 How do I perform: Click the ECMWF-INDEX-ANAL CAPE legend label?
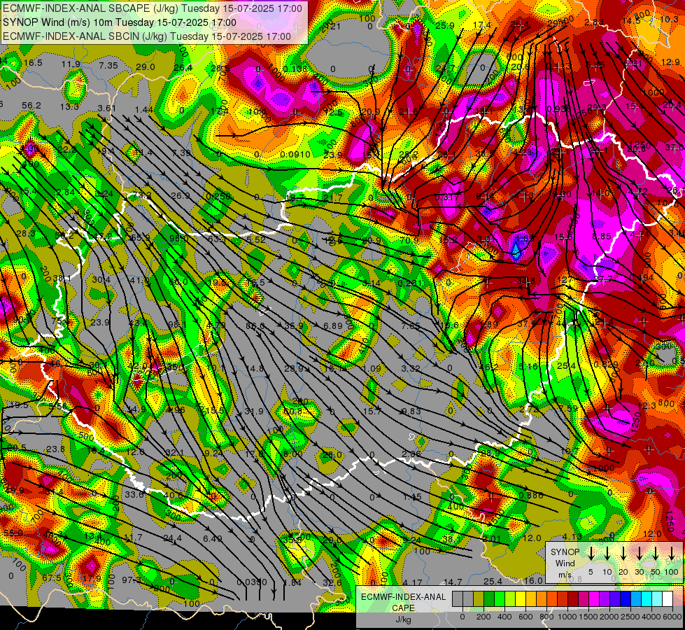pyautogui.click(x=403, y=603)
